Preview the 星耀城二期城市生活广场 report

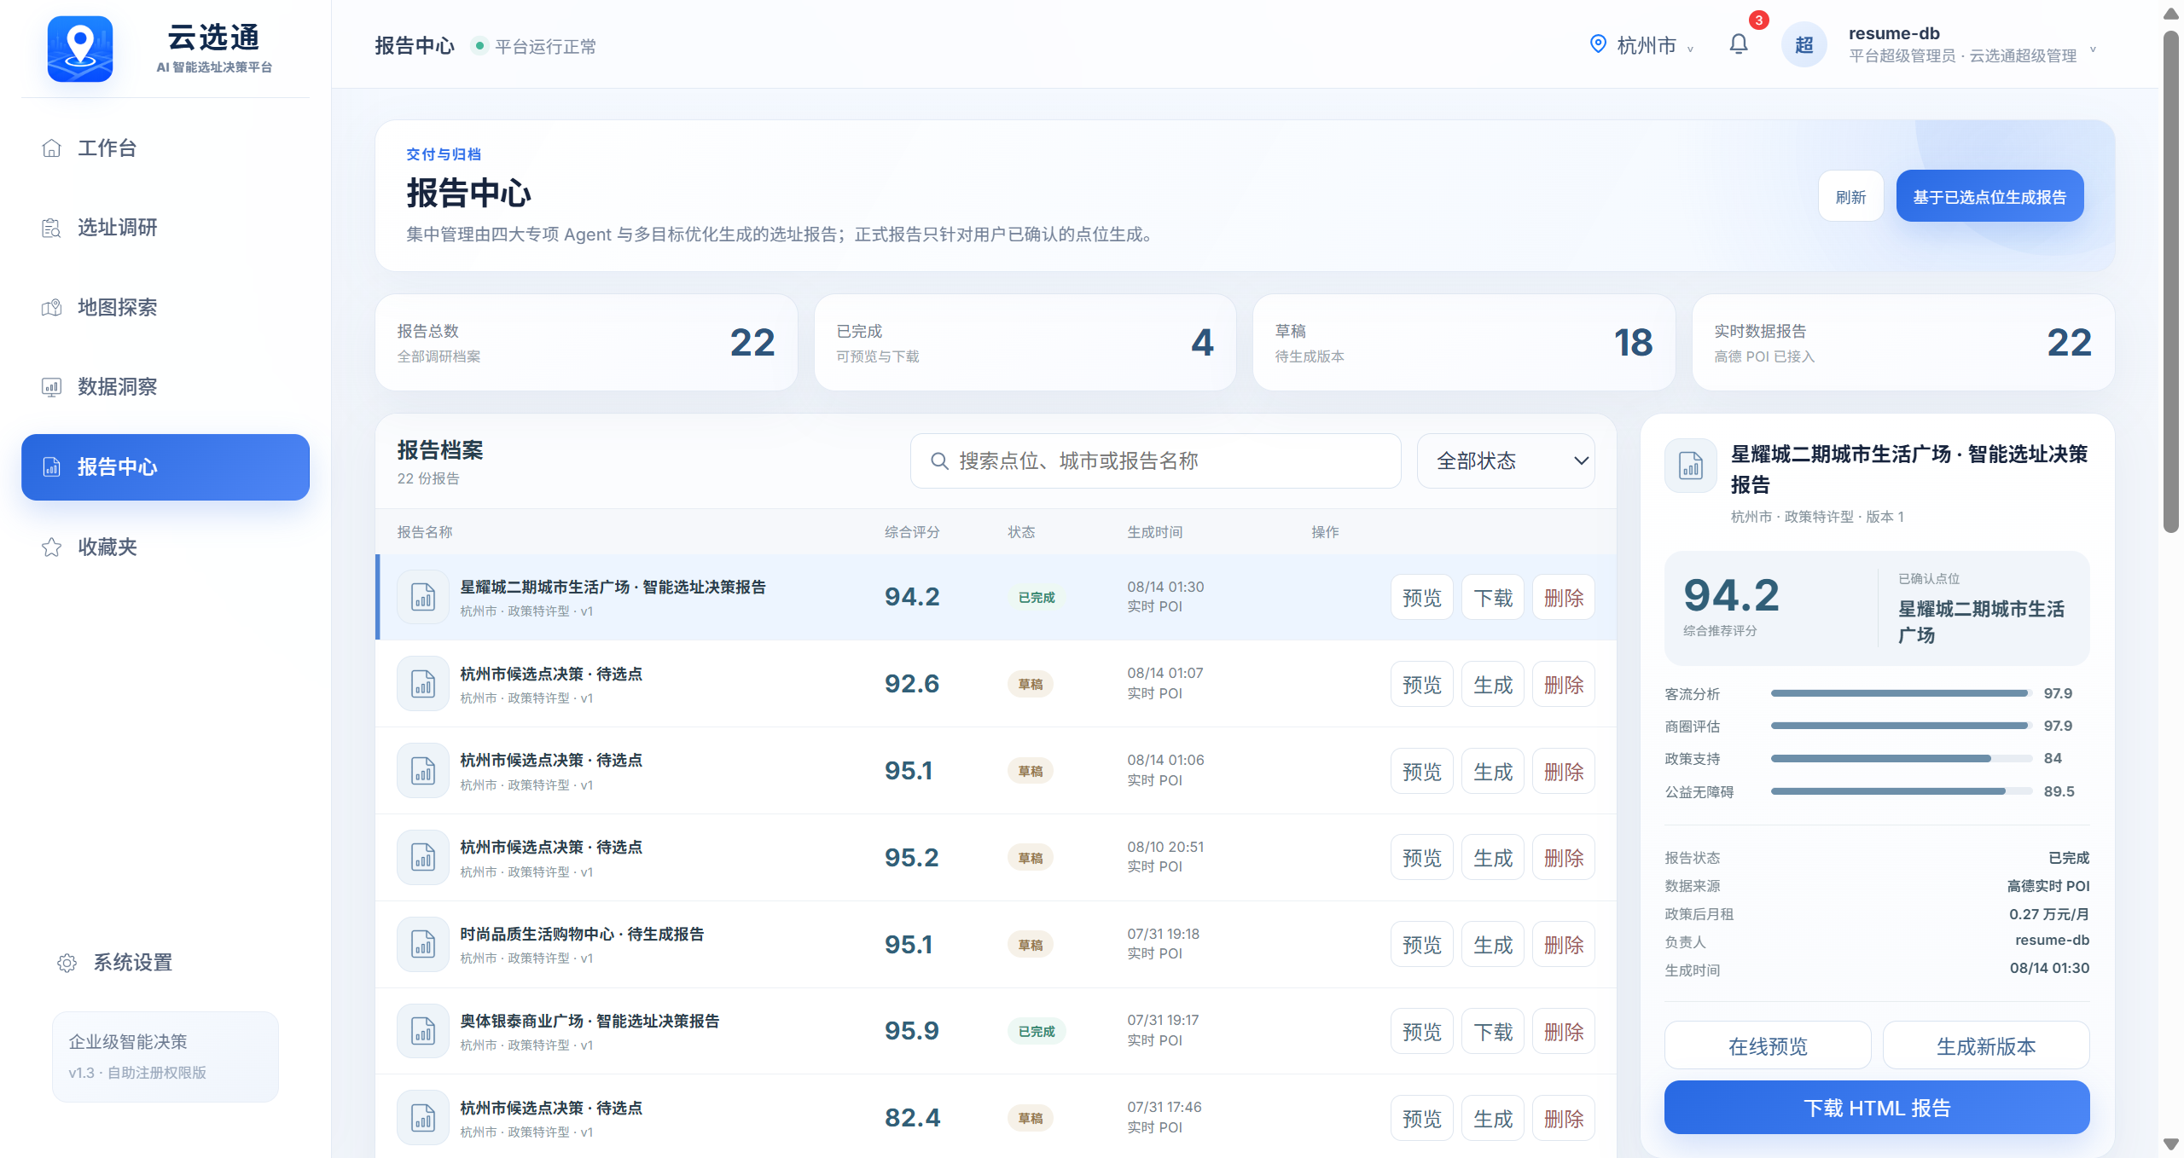[1422, 598]
